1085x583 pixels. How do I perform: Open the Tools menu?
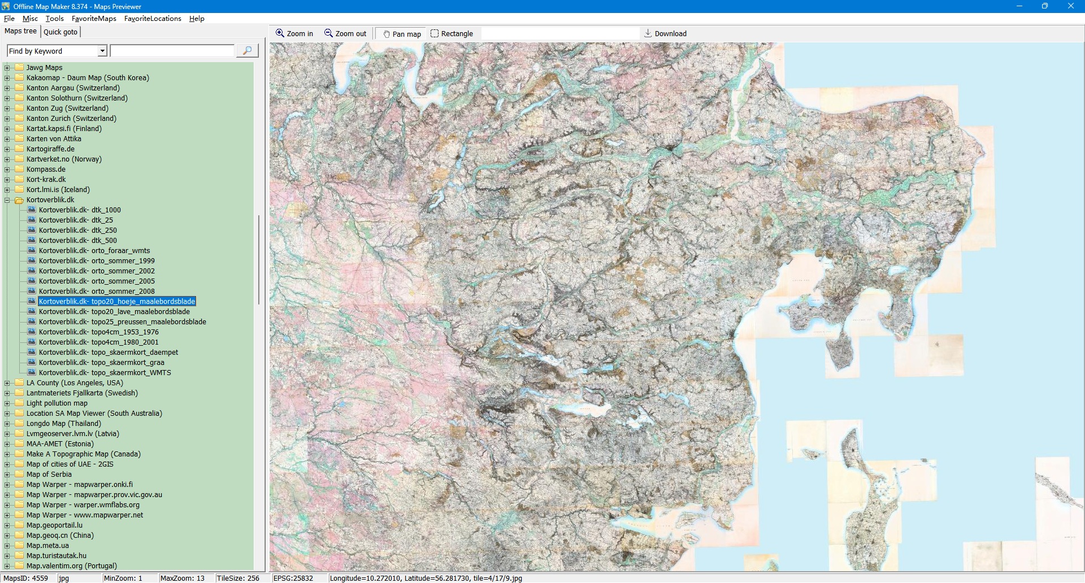54,19
